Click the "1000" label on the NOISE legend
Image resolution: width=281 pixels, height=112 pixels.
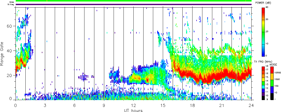pyautogui.click(x=277, y=79)
